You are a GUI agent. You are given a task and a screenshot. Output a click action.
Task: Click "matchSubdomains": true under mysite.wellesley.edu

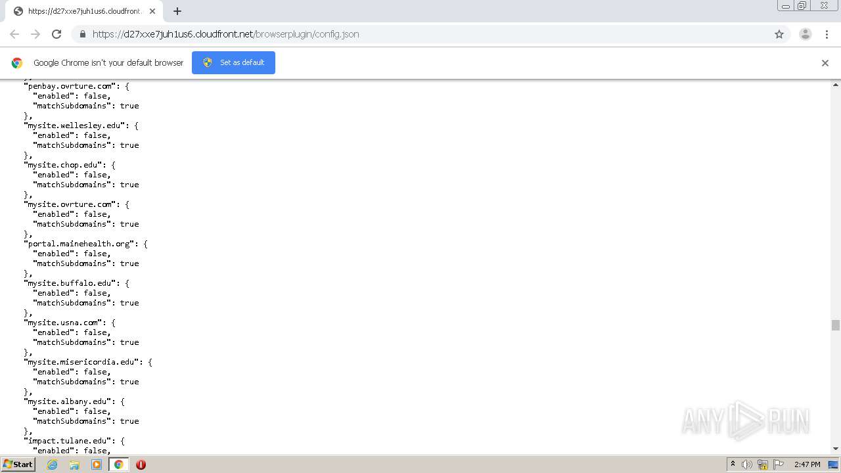tap(86, 145)
